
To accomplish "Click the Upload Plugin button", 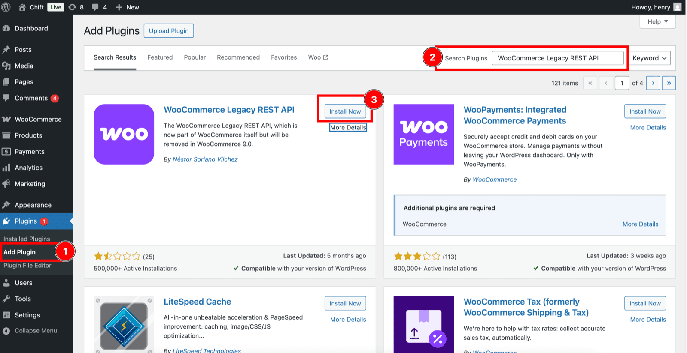I will coord(169,31).
